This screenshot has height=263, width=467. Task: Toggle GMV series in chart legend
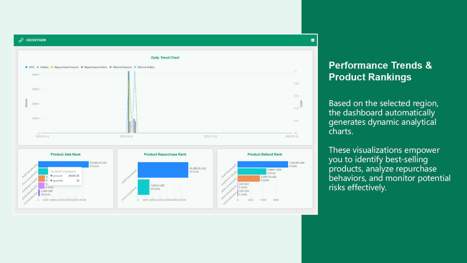(30, 67)
